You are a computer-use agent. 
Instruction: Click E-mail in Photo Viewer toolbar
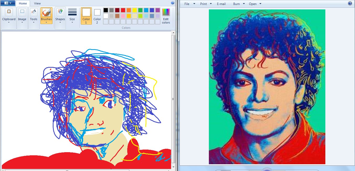pyautogui.click(x=221, y=4)
